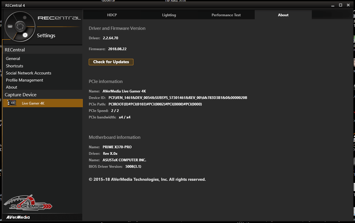Minimize the RECentral 4 window
Screen dimensions: 355x223
click(x=333, y=5)
